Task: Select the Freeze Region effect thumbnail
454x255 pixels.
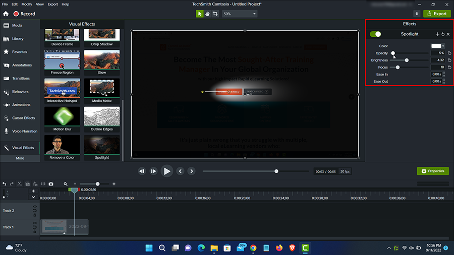Action: click(x=62, y=62)
